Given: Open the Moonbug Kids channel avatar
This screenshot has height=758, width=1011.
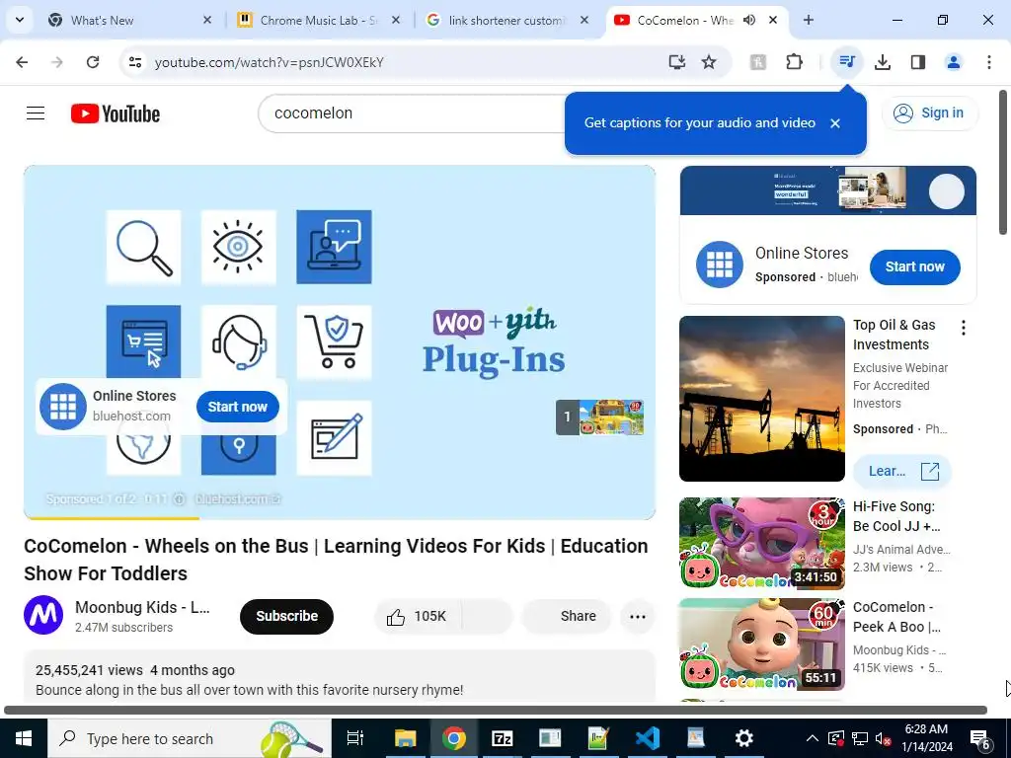Looking at the screenshot, I should tap(43, 615).
